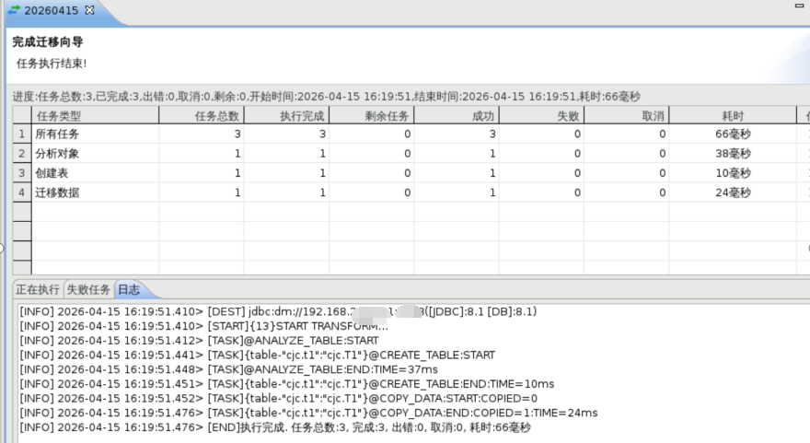Click the 66毫秒 duration cell
The width and height of the screenshot is (810, 443).
[733, 134]
